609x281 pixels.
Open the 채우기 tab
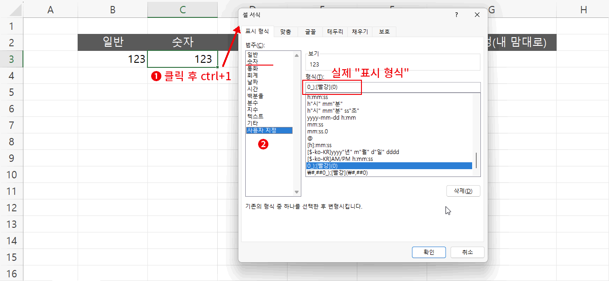pyautogui.click(x=360, y=32)
